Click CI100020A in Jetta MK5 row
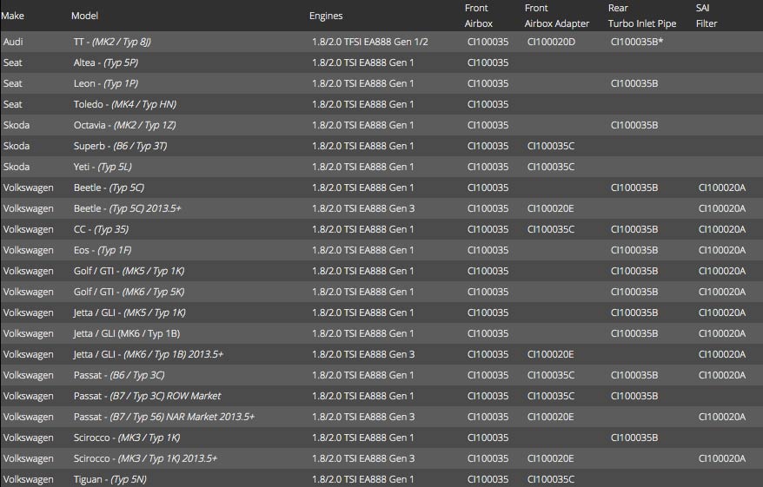This screenshot has width=763, height=487. point(721,313)
